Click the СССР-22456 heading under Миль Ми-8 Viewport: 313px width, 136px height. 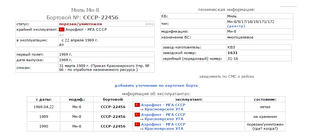[x=101, y=17]
